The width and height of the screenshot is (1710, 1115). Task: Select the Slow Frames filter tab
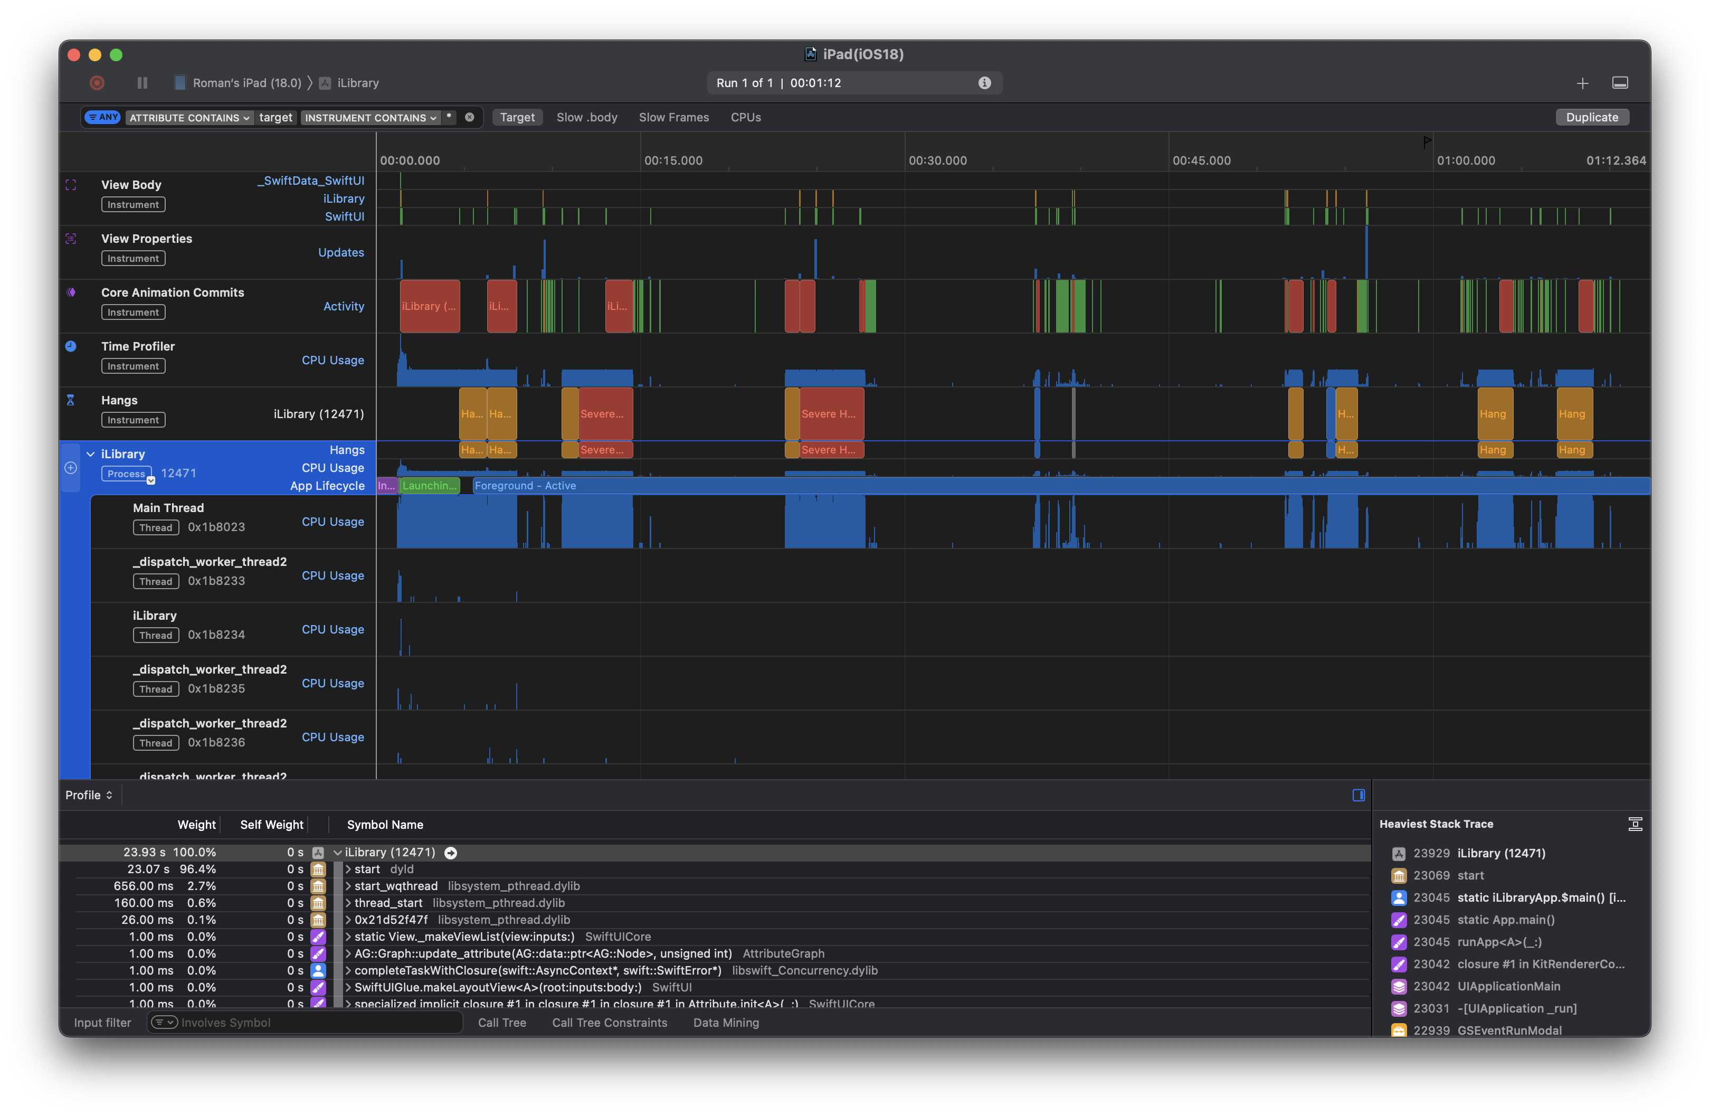674,117
